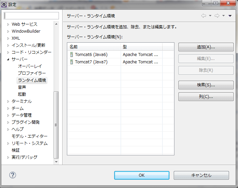238x188 pixels.
Task: Expand the WindowBuilder tree node
Action: [8, 31]
